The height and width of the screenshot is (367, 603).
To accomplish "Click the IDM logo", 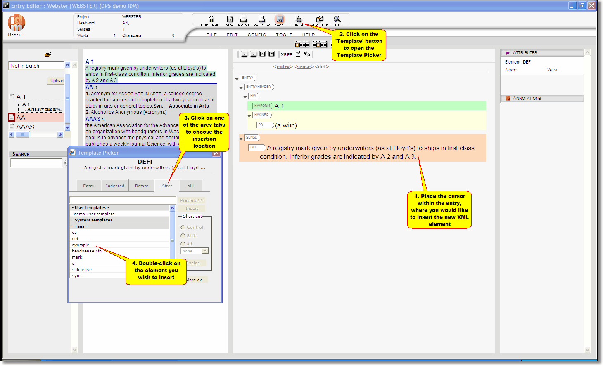I will [17, 22].
